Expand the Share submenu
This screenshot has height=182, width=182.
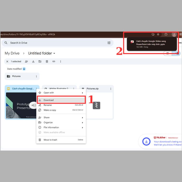point(61,118)
